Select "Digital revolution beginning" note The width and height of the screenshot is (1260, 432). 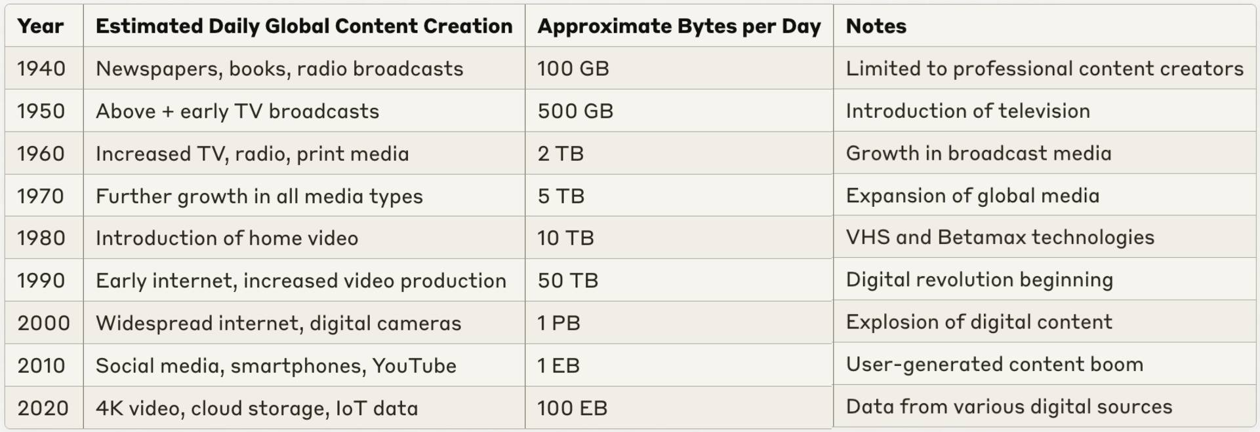pos(979,279)
